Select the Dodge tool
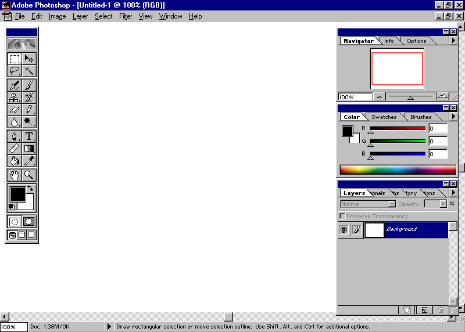 pyautogui.click(x=29, y=122)
